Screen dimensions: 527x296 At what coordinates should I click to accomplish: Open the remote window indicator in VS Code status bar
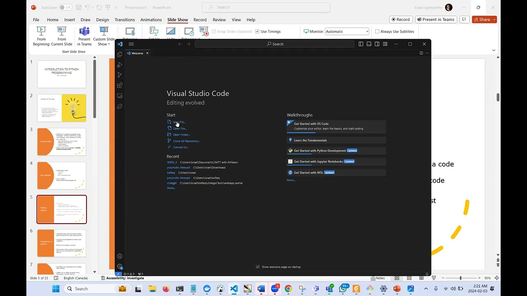tap(118, 274)
